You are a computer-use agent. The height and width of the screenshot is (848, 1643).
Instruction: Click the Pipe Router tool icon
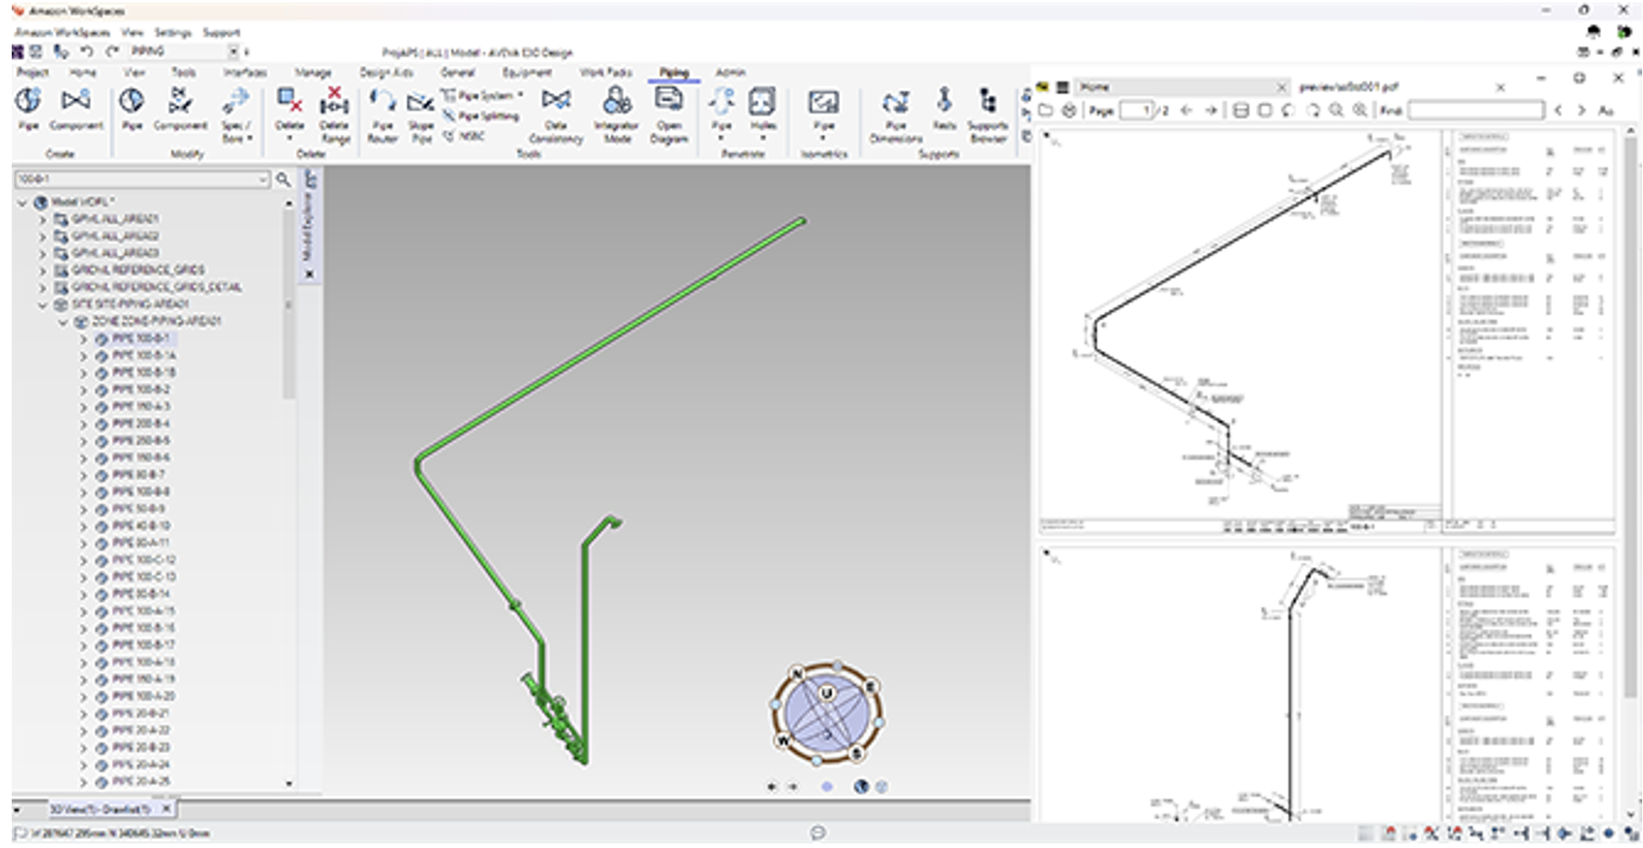[382, 115]
